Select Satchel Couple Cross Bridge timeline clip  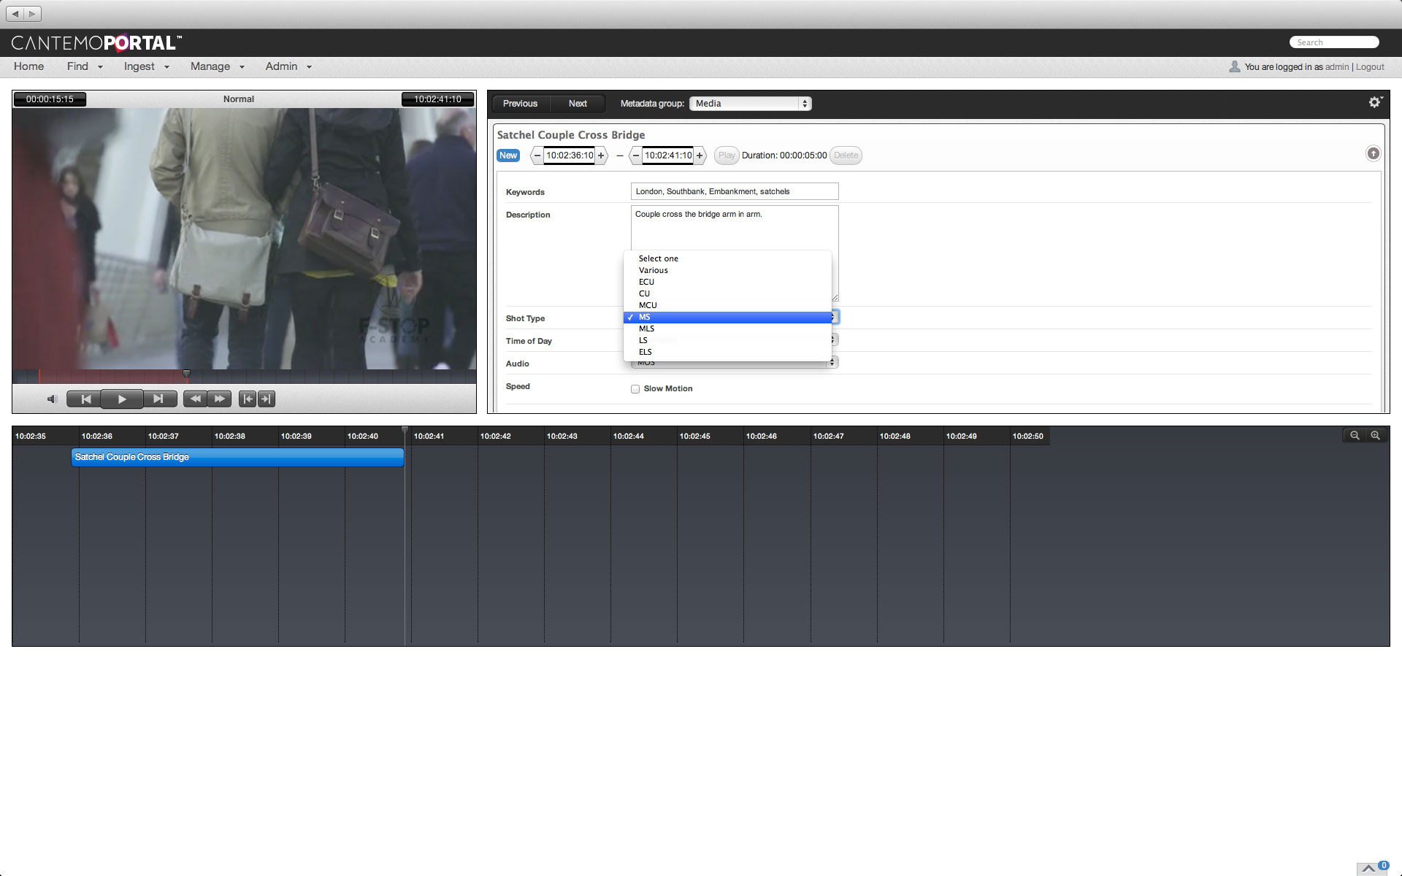(237, 457)
